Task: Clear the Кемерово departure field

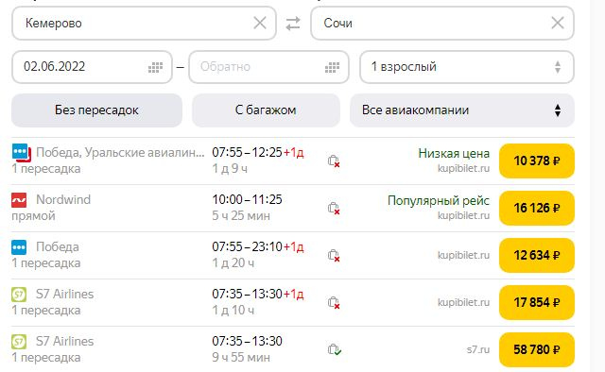Action: (260, 23)
